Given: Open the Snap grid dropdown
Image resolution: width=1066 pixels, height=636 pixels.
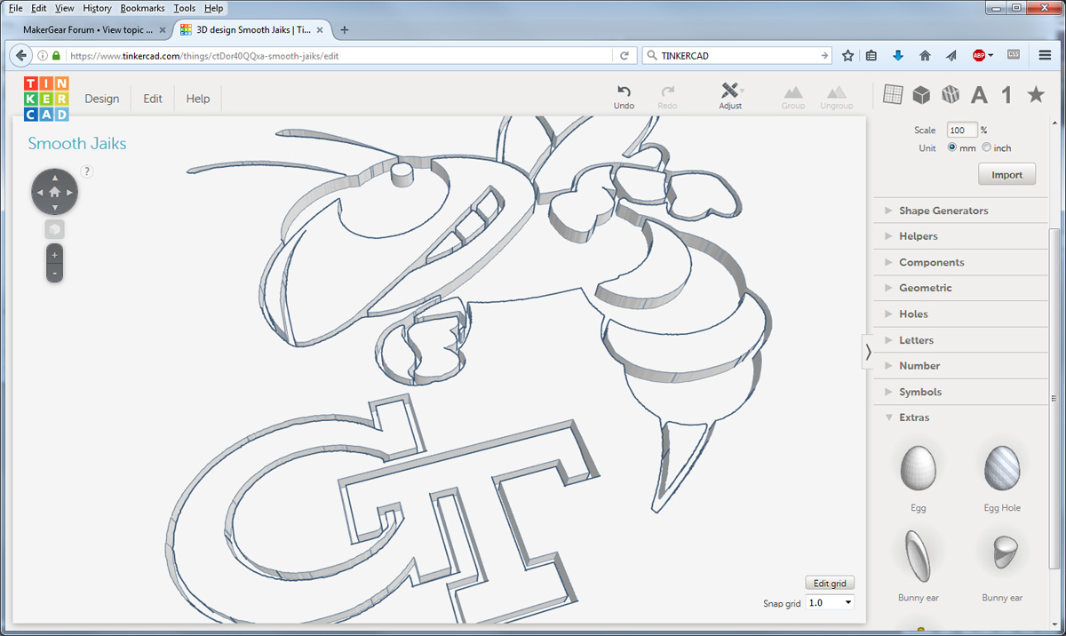Looking at the screenshot, I should point(830,603).
